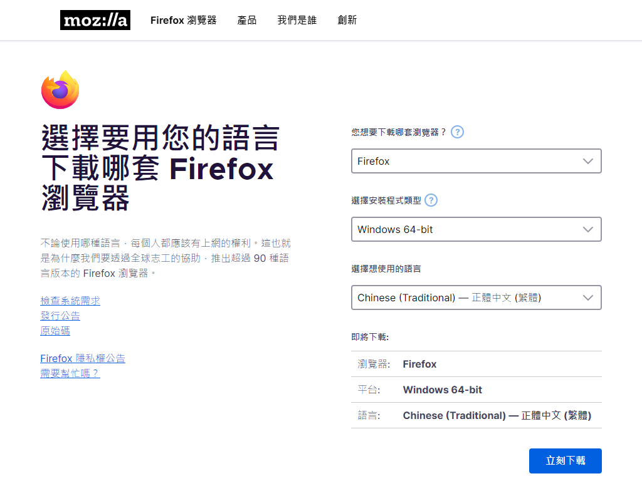Viewport: 642px width, 481px height.
Task: Click the Mozilla logo
Action: point(95,19)
